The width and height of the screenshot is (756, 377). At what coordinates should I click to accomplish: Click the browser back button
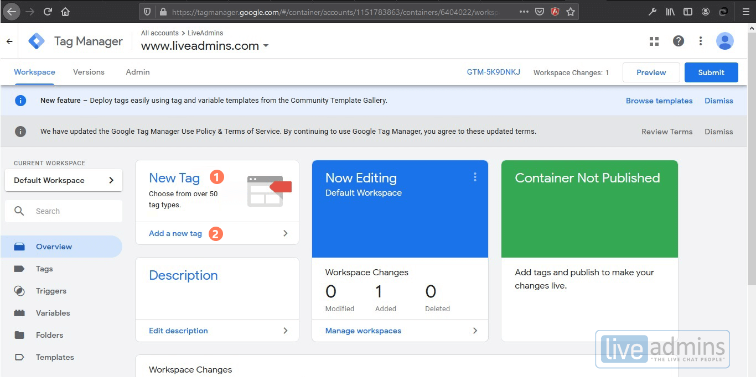(x=12, y=11)
